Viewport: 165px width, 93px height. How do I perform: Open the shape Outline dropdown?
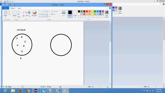pyautogui.click(x=55, y=11)
